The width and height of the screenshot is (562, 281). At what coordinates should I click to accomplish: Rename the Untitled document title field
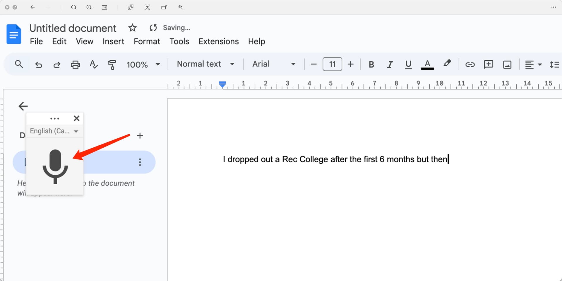(x=73, y=28)
